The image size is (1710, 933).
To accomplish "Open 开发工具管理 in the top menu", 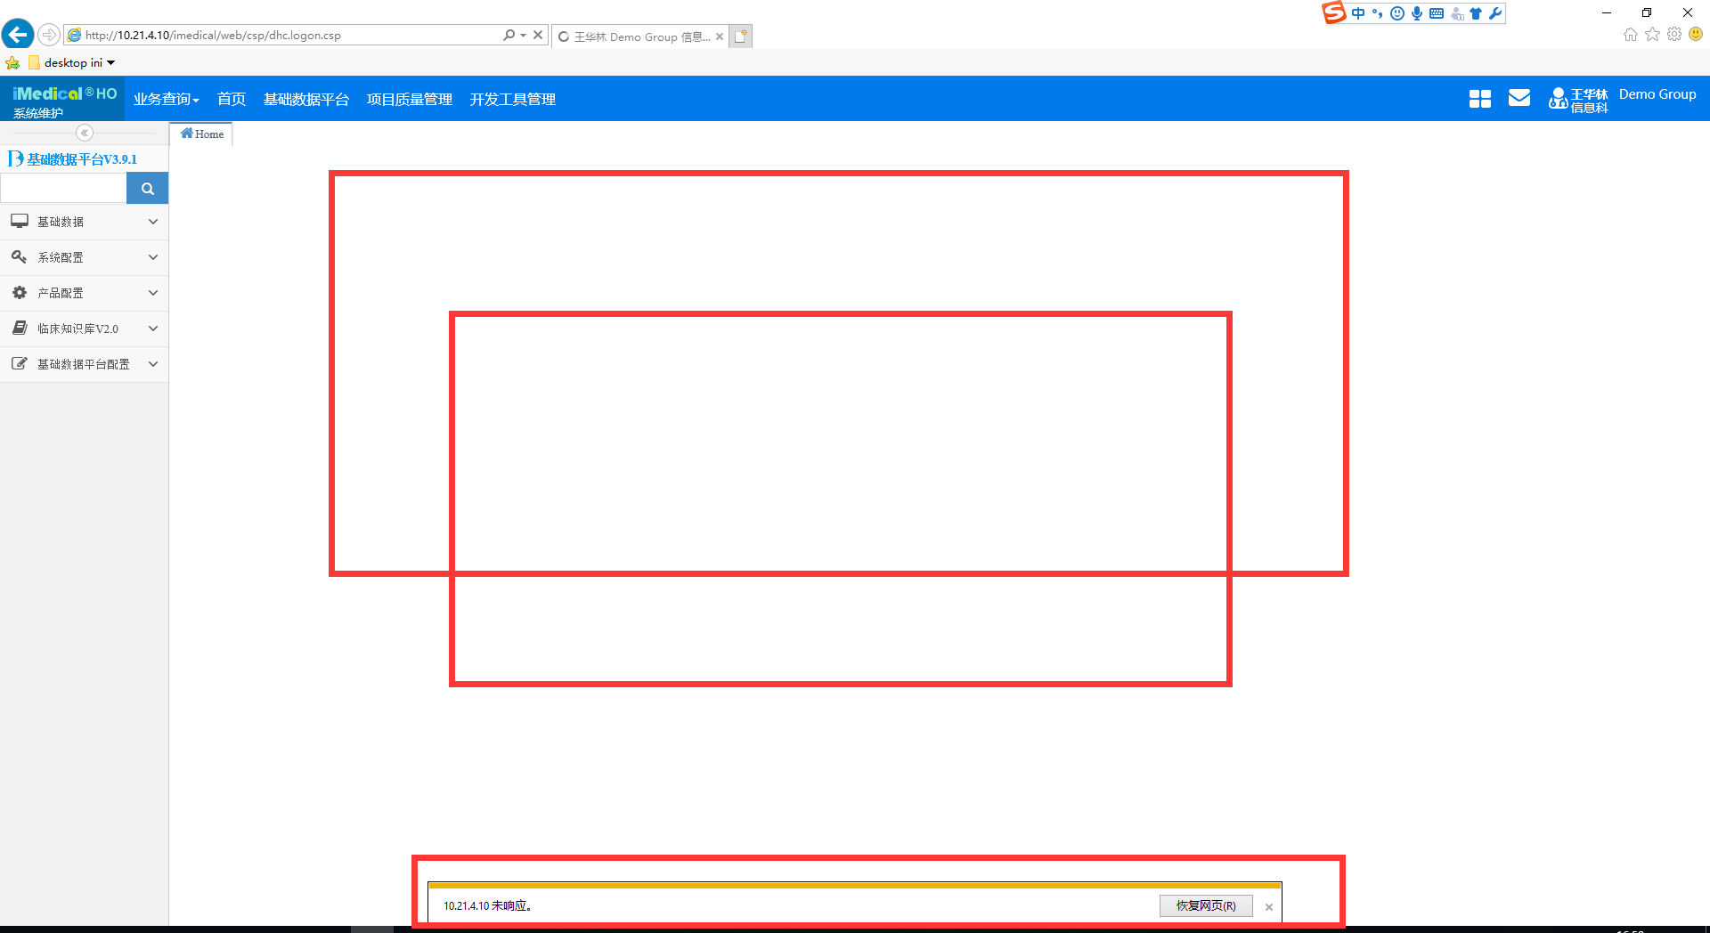I will [512, 99].
